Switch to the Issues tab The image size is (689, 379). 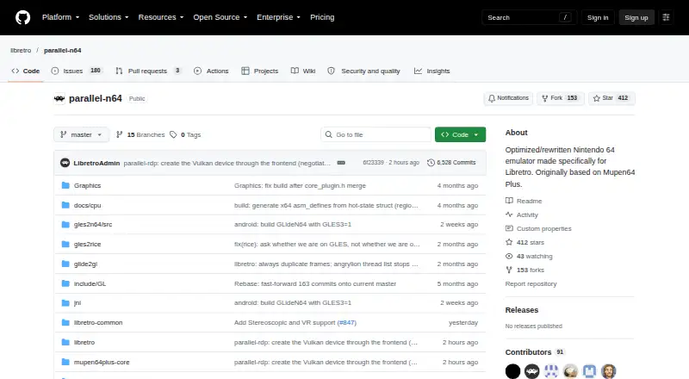click(76, 71)
